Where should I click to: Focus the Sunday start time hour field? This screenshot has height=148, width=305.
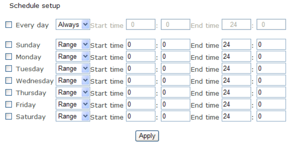[x=140, y=45]
